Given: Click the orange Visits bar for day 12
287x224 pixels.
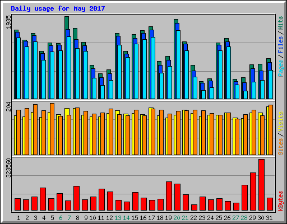Looking at the screenshot, I should pos(111,132).
